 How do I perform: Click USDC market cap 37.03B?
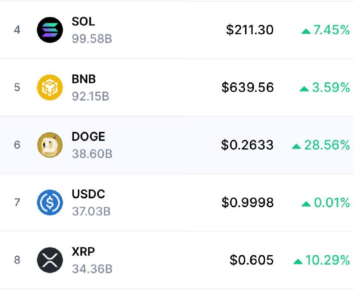tap(91, 211)
